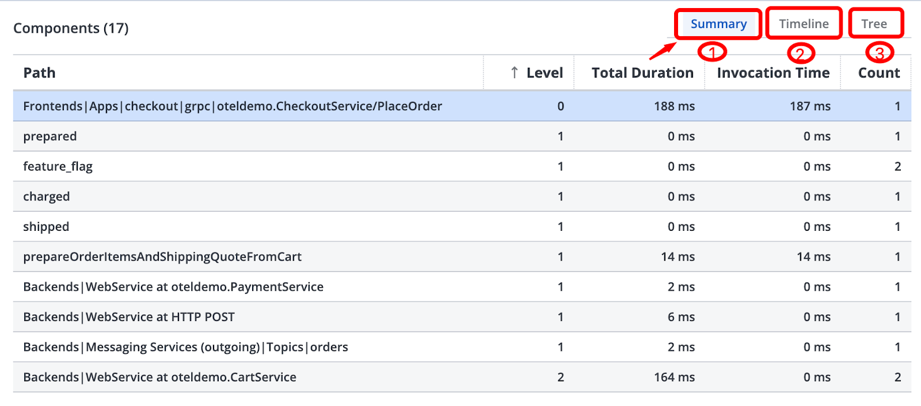Select the prepareOrderItemsAndShippingQuoteFromCart row
The image size is (921, 406).
pyautogui.click(x=162, y=257)
